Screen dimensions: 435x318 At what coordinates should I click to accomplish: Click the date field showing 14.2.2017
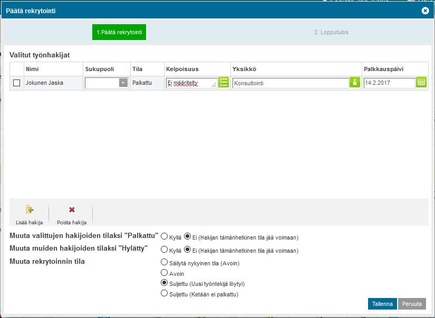(390, 83)
